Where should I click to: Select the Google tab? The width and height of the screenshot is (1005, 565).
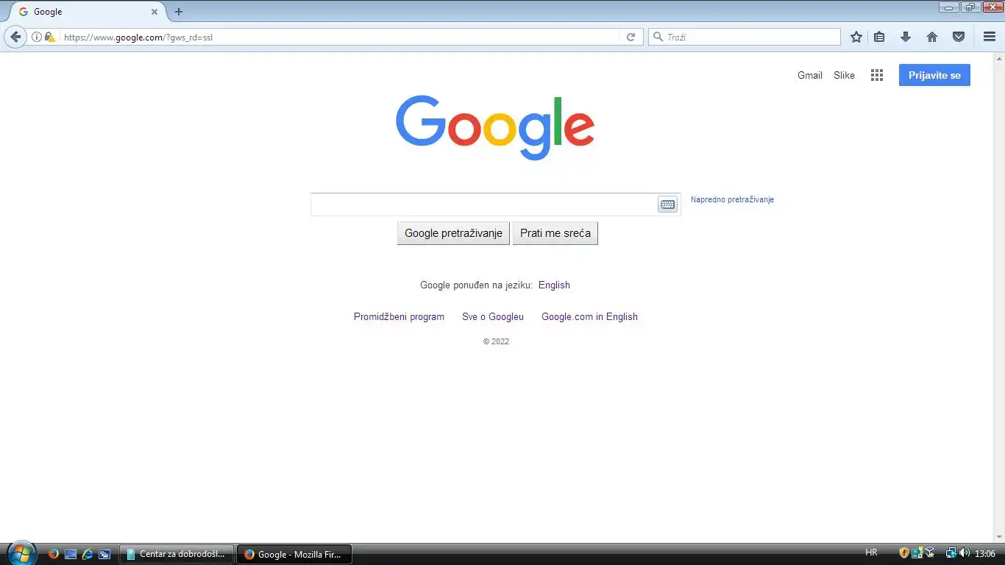click(x=87, y=12)
